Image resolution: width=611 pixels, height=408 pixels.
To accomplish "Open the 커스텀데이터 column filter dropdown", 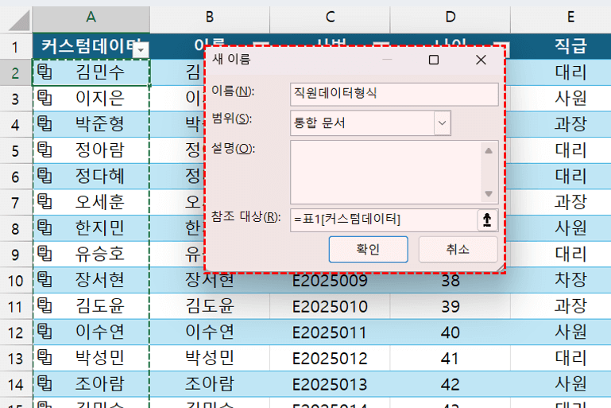I will pyautogui.click(x=141, y=50).
